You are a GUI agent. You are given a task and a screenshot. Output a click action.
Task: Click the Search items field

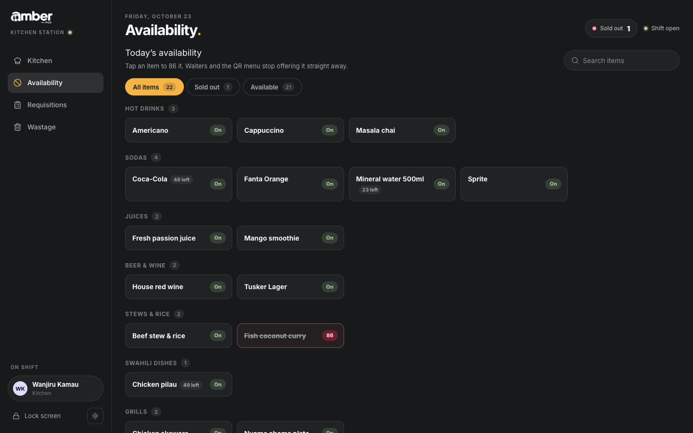pyautogui.click(x=622, y=61)
